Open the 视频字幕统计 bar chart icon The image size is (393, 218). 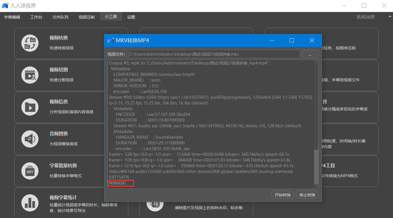click(x=30, y=203)
